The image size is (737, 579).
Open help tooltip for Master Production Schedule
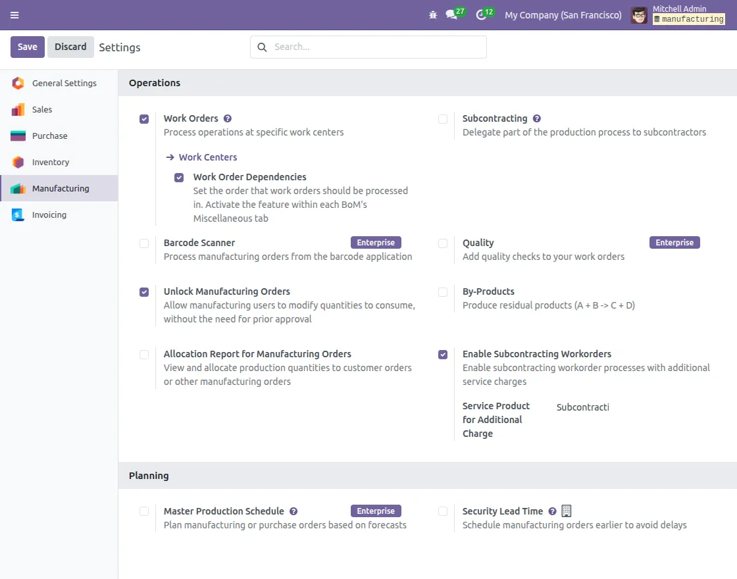point(293,511)
